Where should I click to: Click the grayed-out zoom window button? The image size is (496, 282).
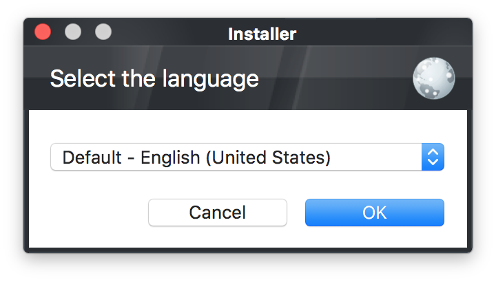point(103,32)
